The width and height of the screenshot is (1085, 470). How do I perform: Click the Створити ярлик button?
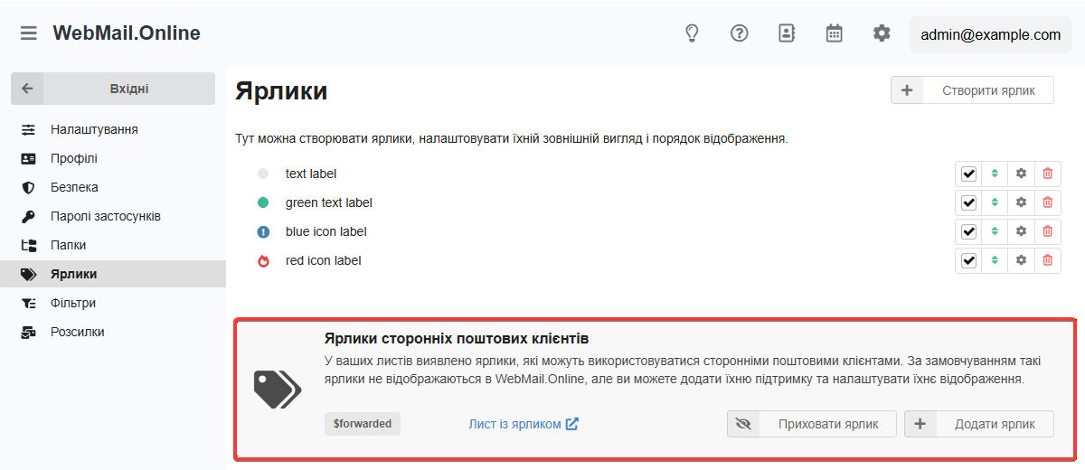(x=972, y=90)
